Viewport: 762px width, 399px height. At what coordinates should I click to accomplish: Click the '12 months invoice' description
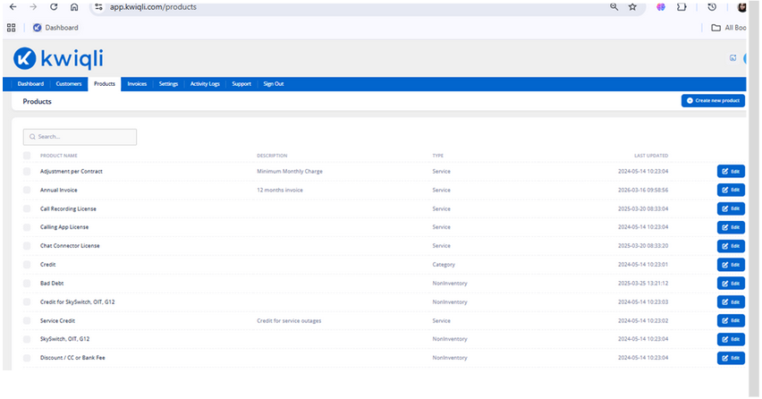[x=280, y=190]
